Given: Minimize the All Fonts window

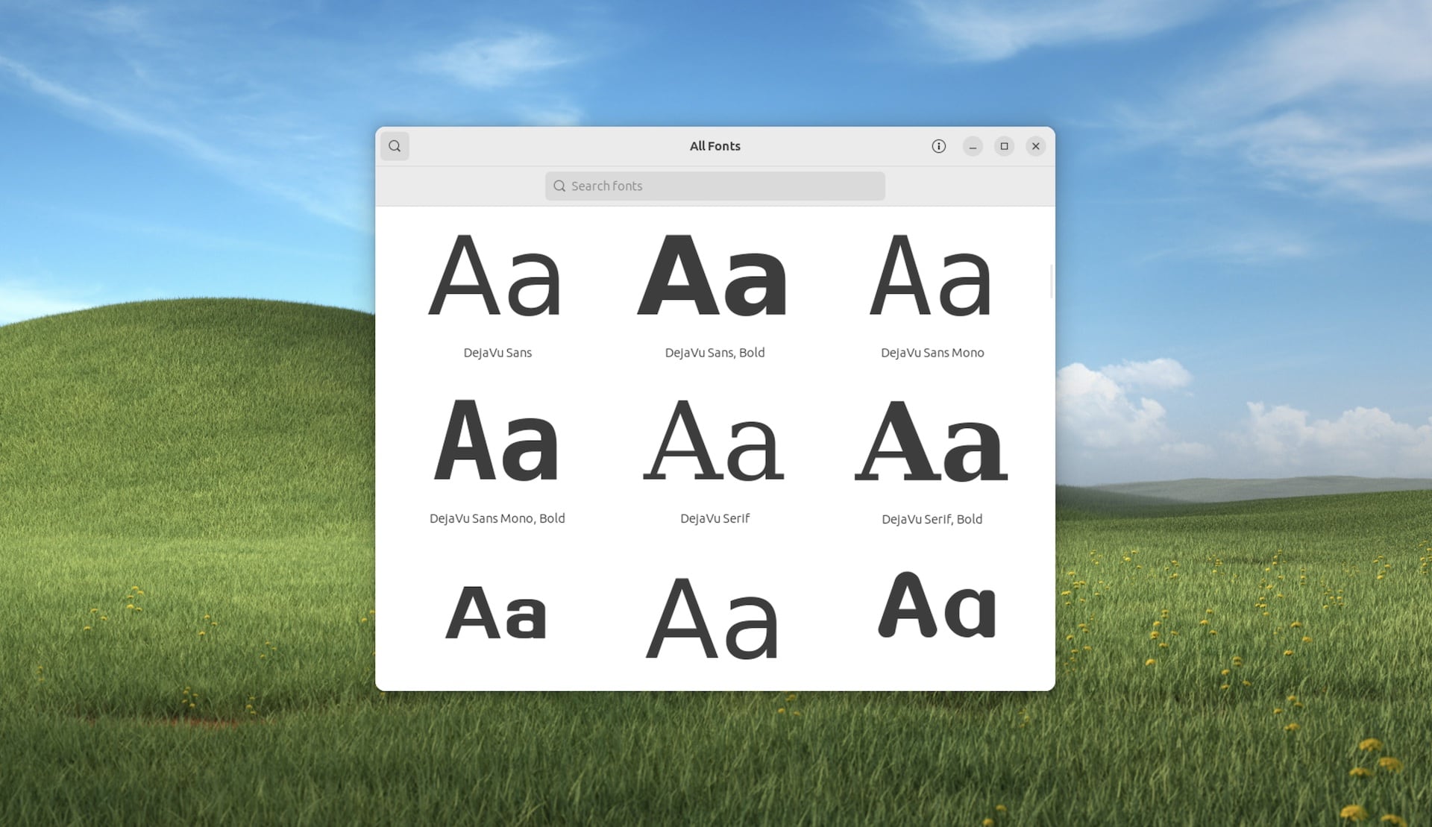Looking at the screenshot, I should click(x=973, y=146).
